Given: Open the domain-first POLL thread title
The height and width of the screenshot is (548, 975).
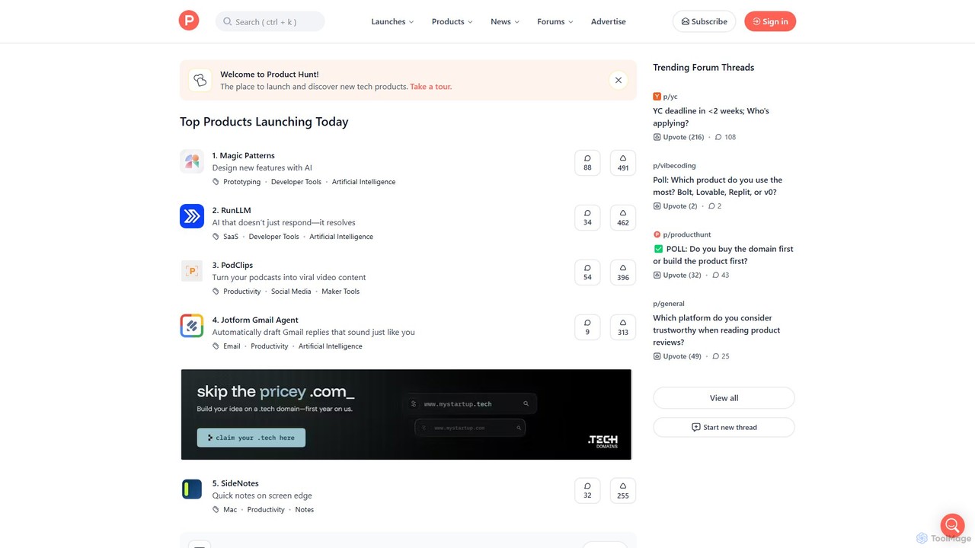Looking at the screenshot, I should (x=723, y=255).
